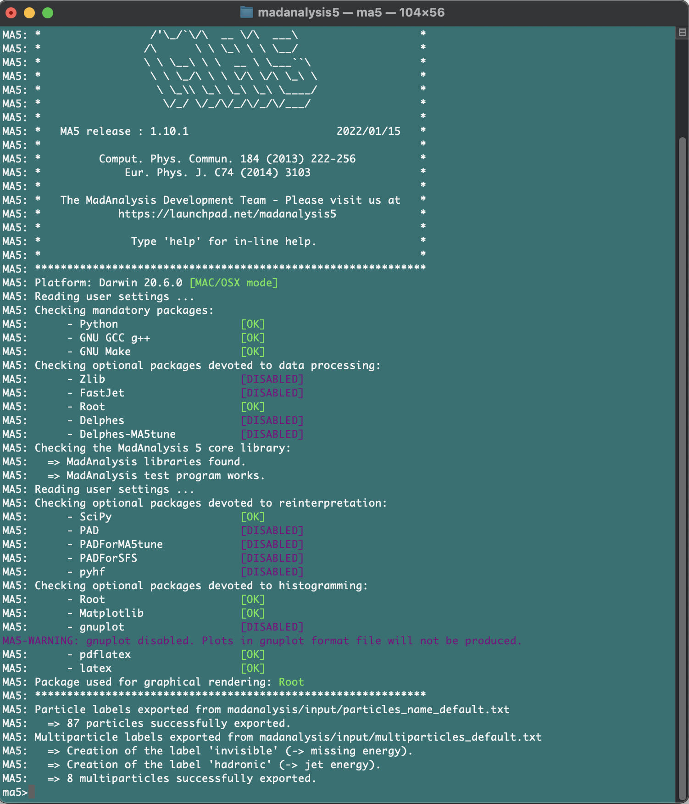The width and height of the screenshot is (689, 804).
Task: Click the window title 'madanalysis5 — ma5 — 104×56'
Action: pyautogui.click(x=351, y=12)
